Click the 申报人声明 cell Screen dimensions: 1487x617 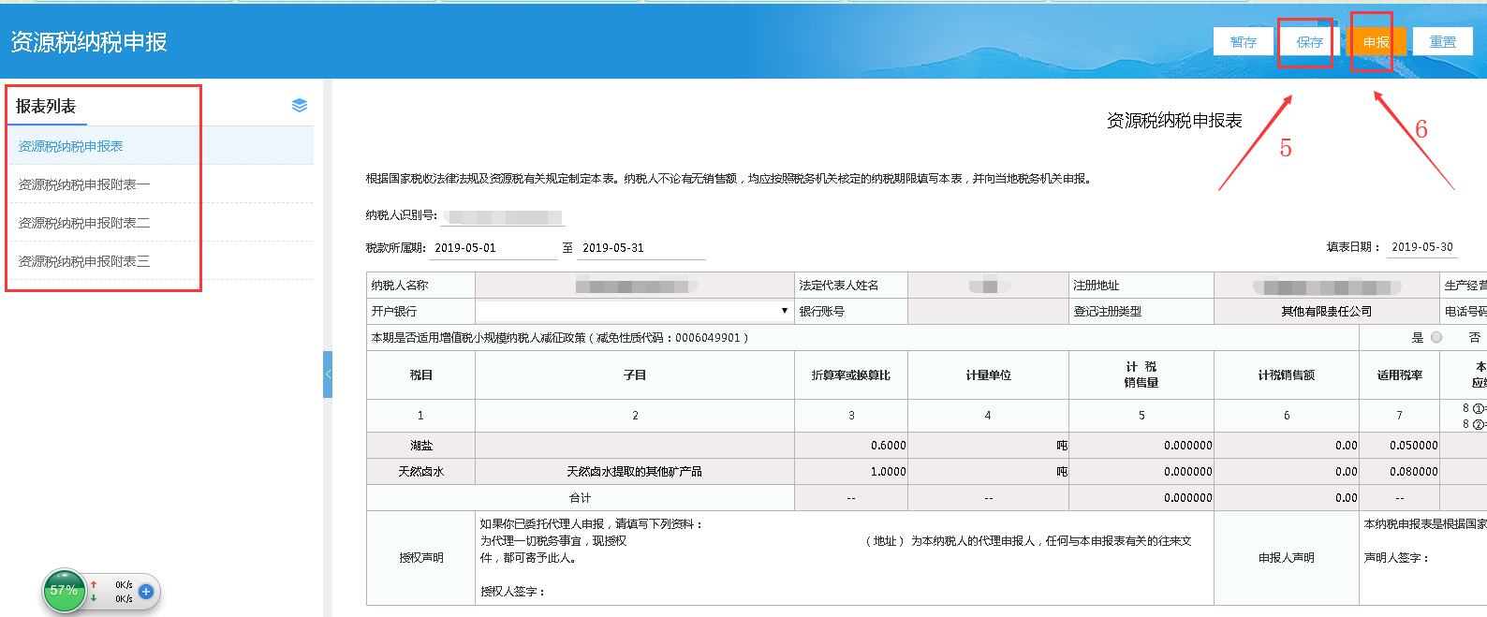(x=1287, y=557)
